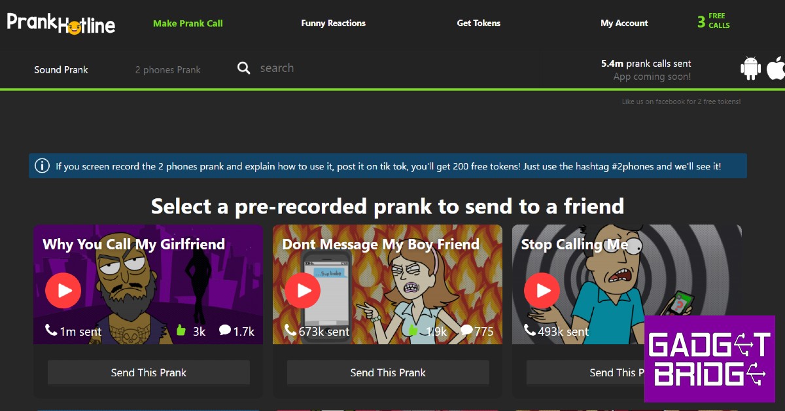
Task: Select the Sound Prank tab
Action: coord(61,70)
